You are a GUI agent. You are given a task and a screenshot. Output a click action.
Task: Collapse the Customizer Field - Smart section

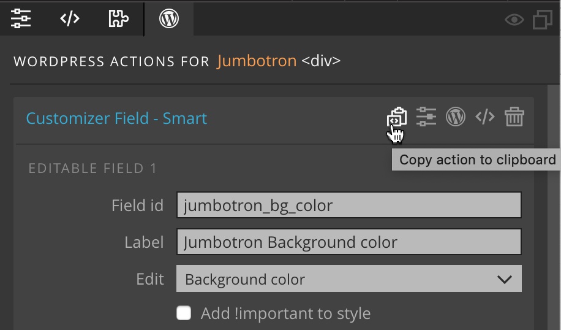tap(116, 118)
